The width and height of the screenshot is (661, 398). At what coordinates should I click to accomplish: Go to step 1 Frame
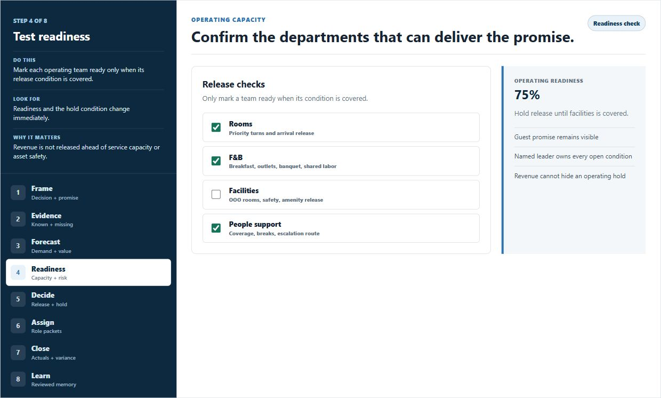tap(88, 193)
